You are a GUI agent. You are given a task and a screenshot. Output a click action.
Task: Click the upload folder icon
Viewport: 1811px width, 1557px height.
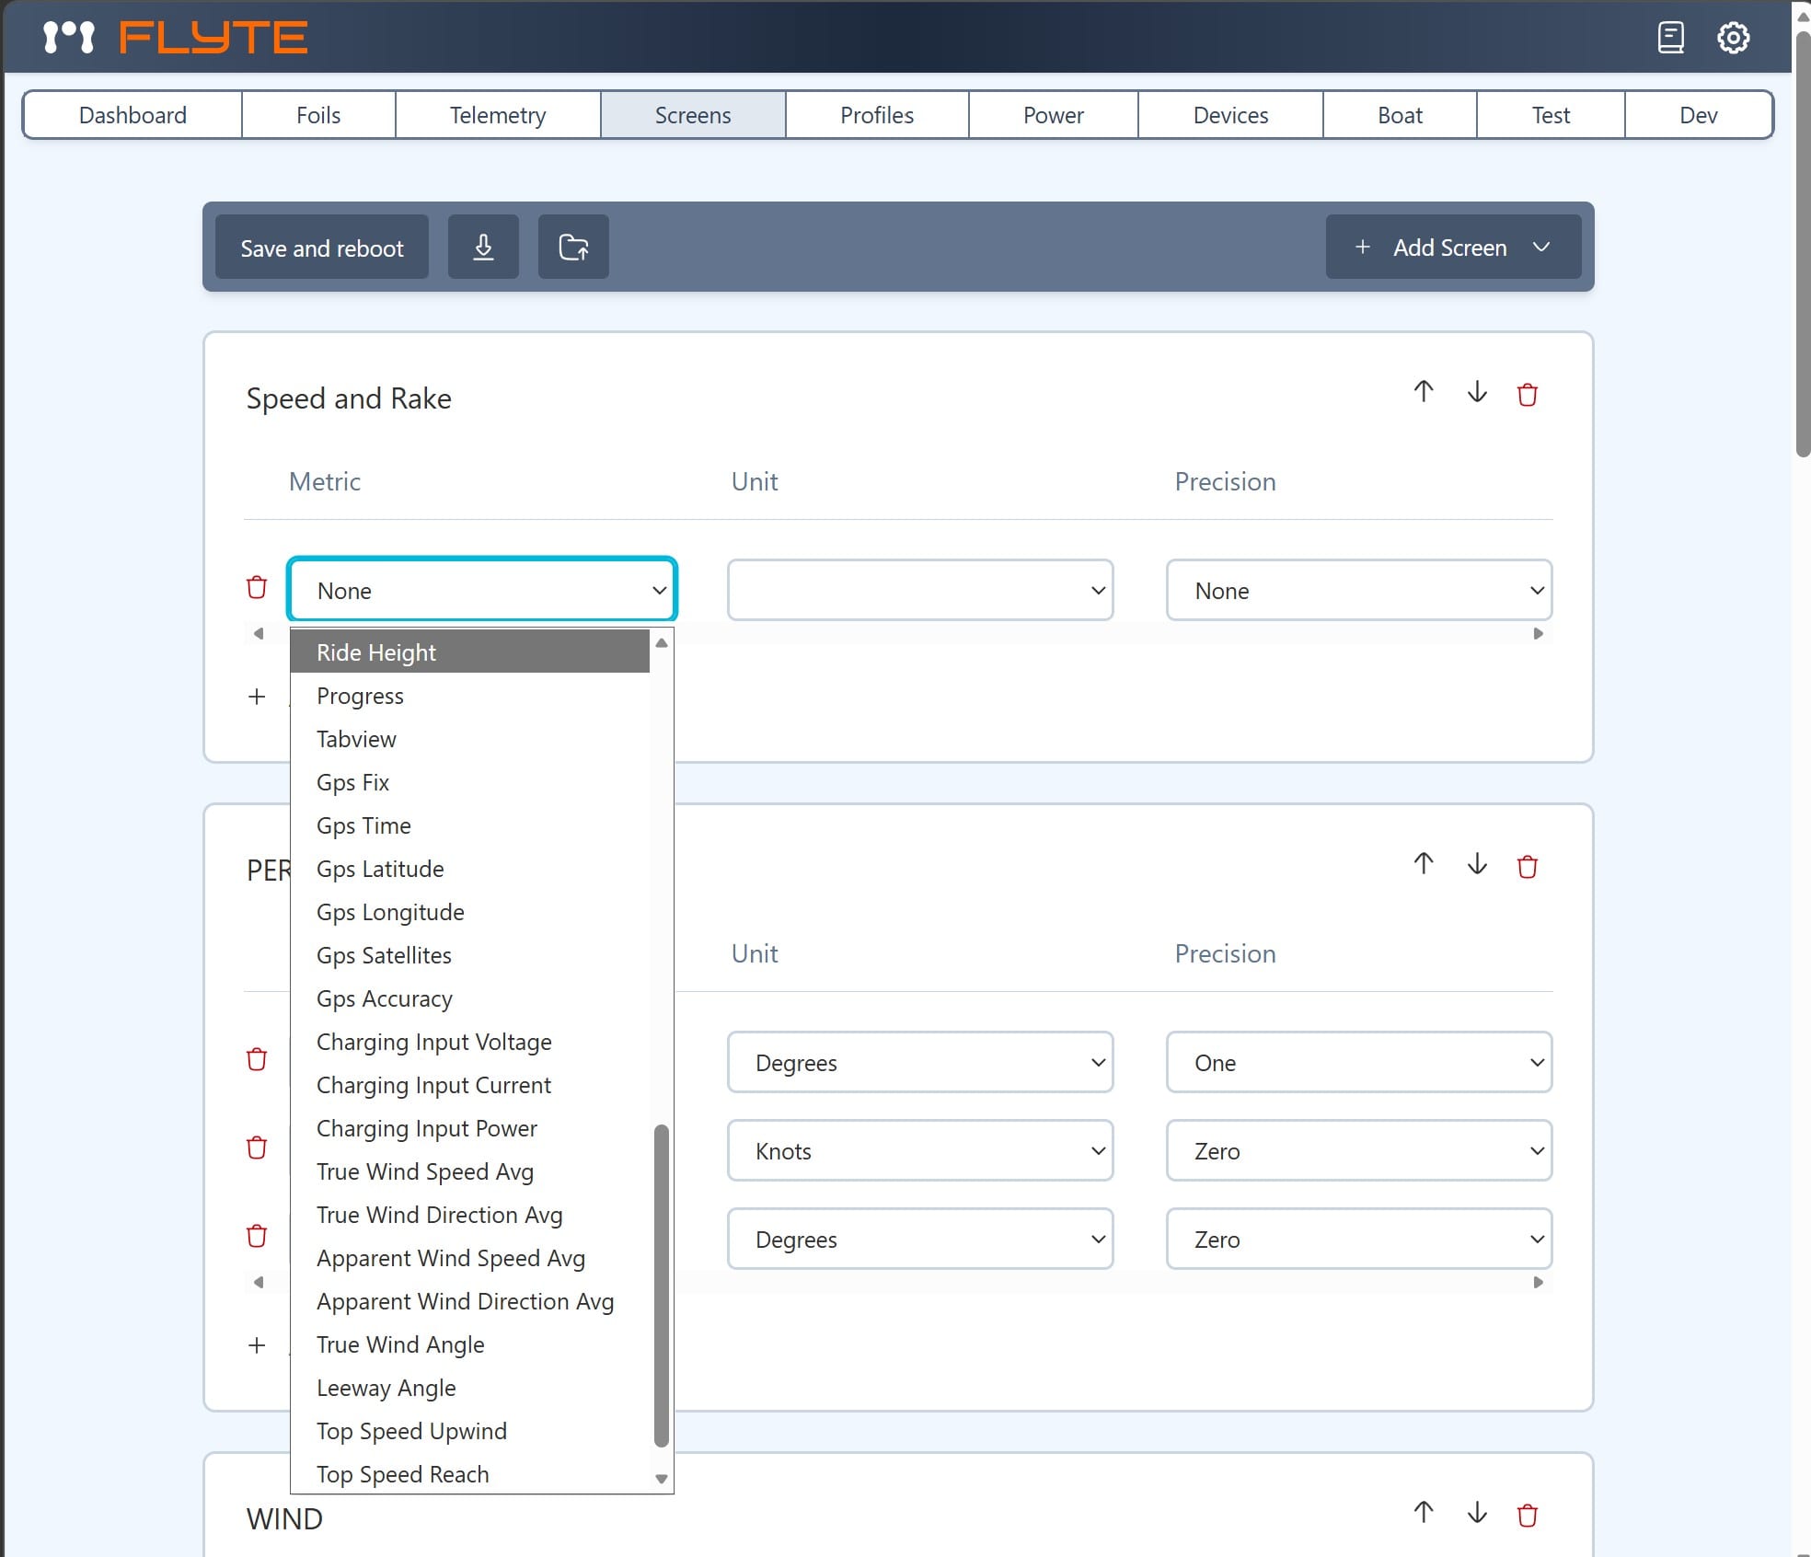point(573,247)
